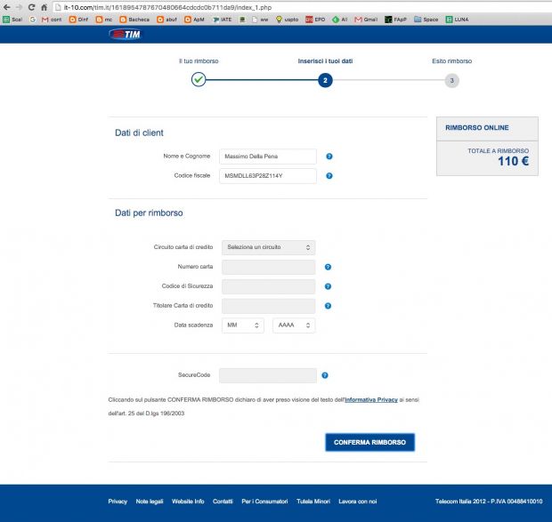The height and width of the screenshot is (522, 552).
Task: Click the 'Dati di client' section heading
Action: (139, 133)
